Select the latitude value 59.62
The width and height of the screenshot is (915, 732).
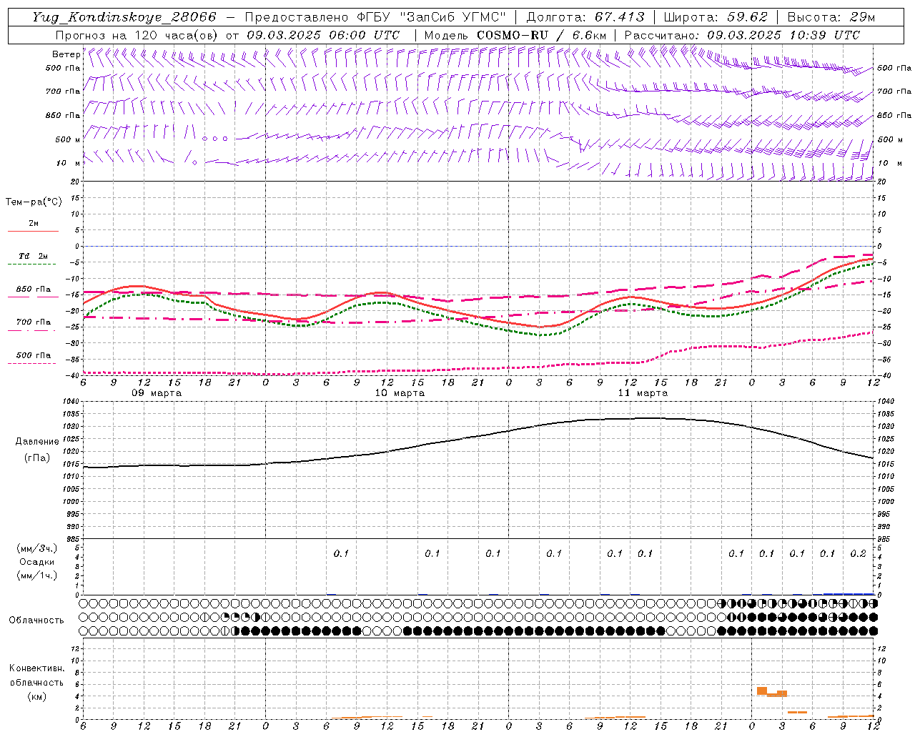748,17
